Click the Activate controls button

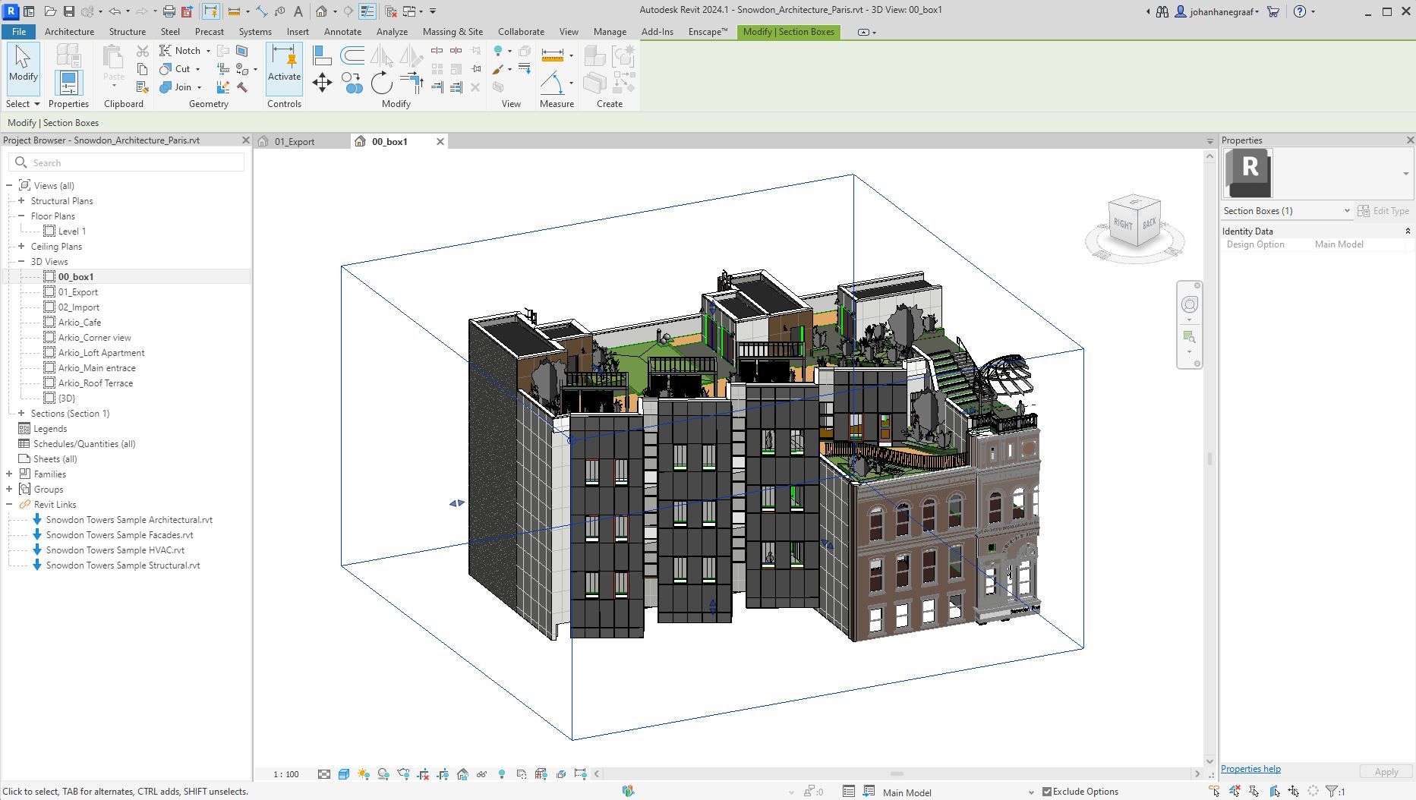(284, 68)
